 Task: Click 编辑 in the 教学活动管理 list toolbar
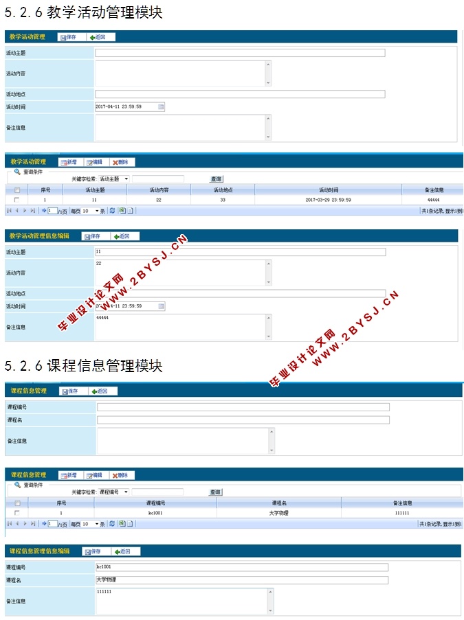[x=96, y=162]
